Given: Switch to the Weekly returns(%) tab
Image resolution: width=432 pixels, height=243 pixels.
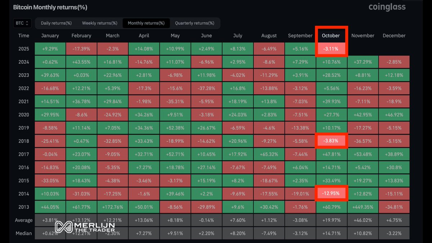Looking at the screenshot, I should tap(99, 23).
